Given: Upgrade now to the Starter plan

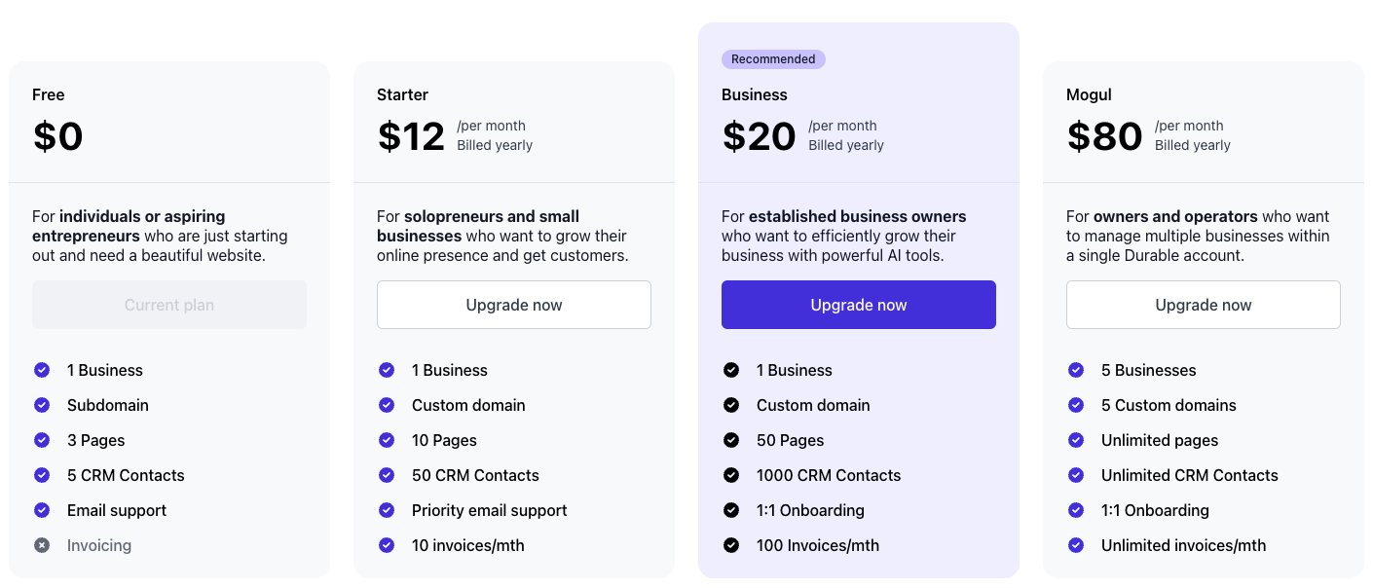Looking at the screenshot, I should [514, 305].
